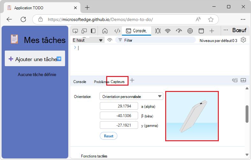Click the browser address URL
The height and width of the screenshot is (160, 251).
coord(100,19)
